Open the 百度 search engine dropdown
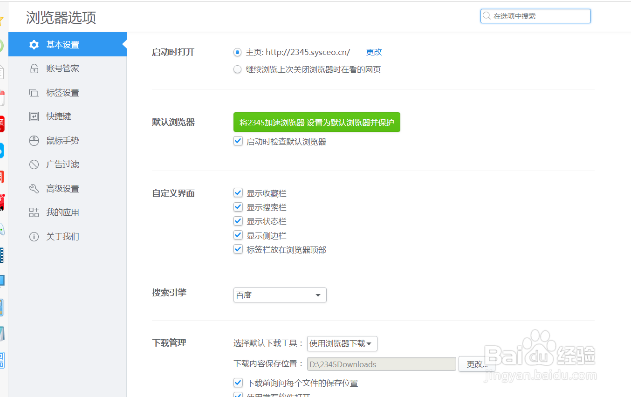Screen dimensions: 631x397 (280, 295)
